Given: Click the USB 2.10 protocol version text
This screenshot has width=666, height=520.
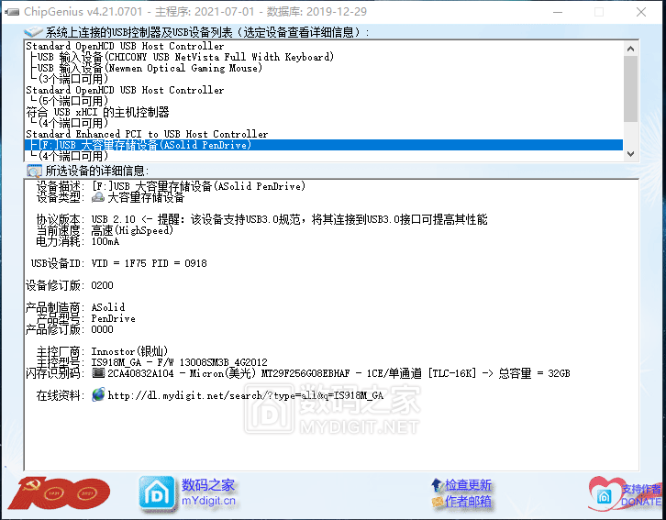Looking at the screenshot, I should click(x=113, y=219).
